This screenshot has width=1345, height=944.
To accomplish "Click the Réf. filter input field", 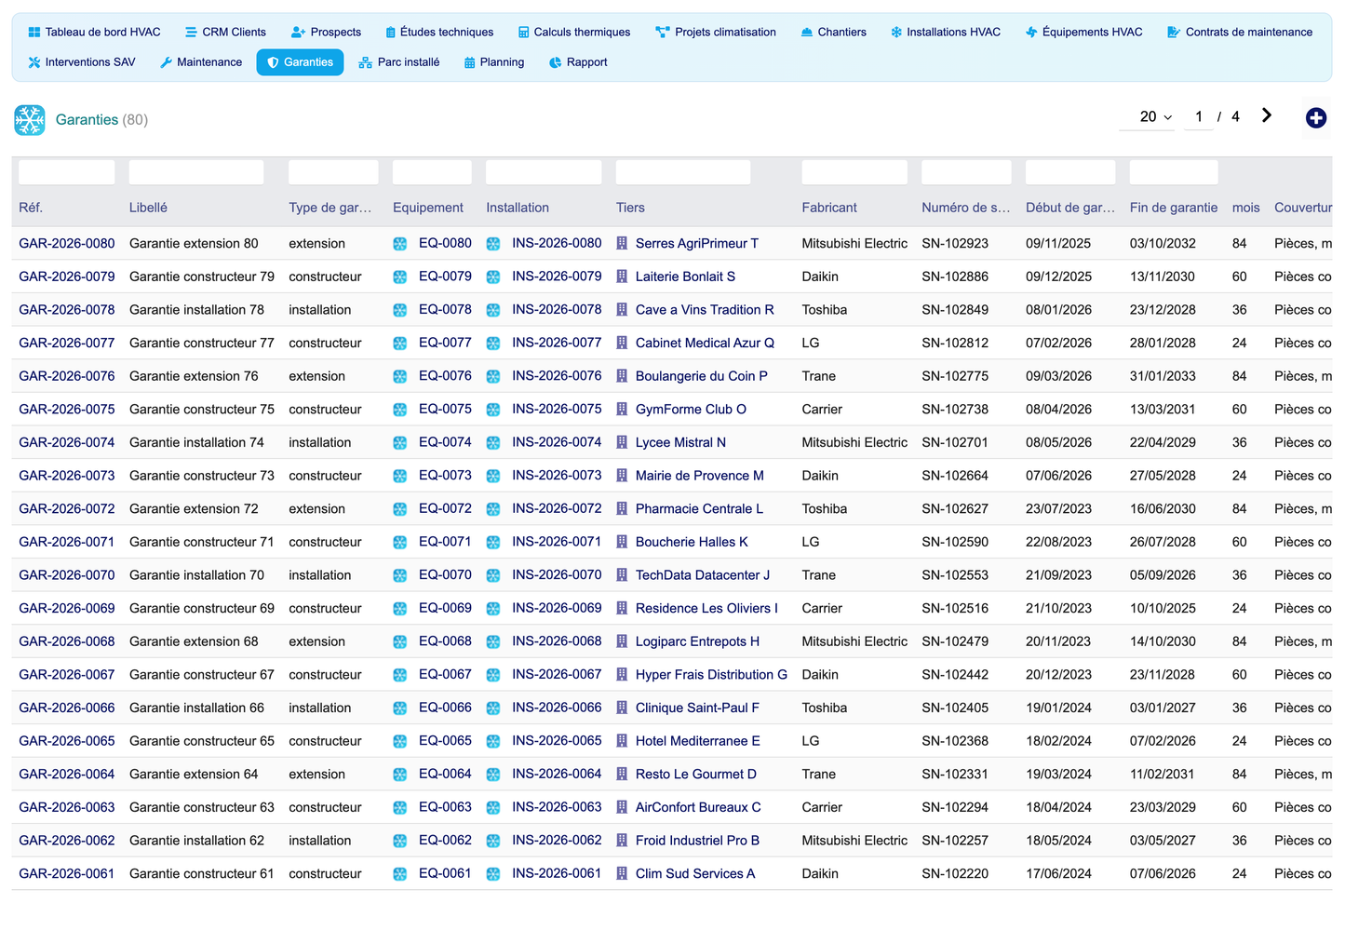I will pyautogui.click(x=67, y=172).
